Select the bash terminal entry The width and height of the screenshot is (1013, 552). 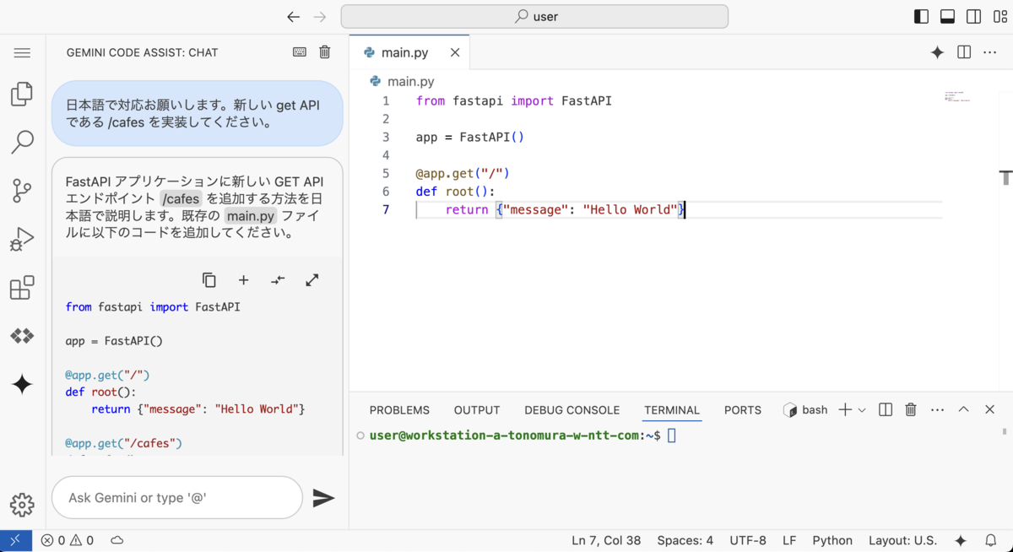805,409
